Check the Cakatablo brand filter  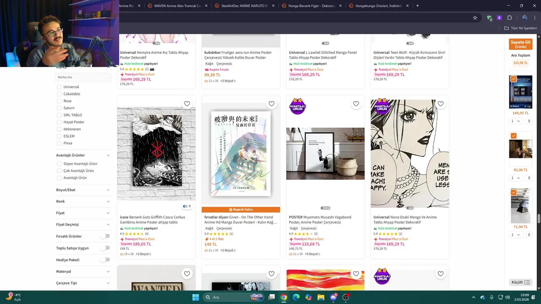click(59, 94)
